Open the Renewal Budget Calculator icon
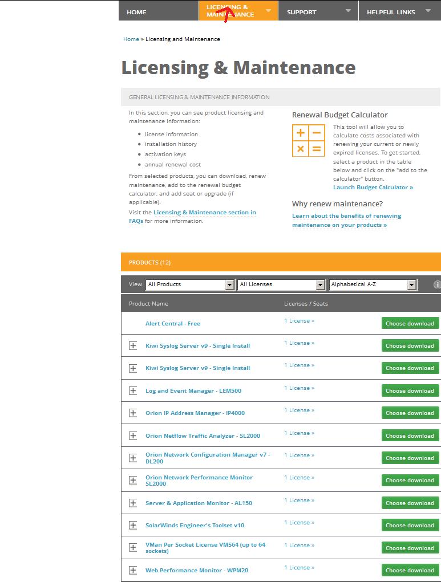The image size is (441, 582). pyautogui.click(x=309, y=140)
